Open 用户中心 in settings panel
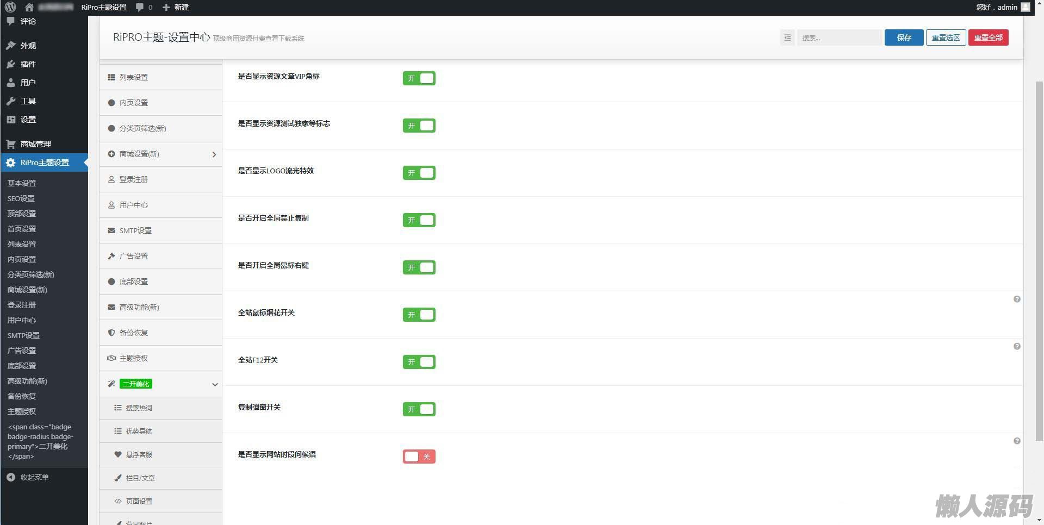This screenshot has width=1044, height=525. coord(160,205)
